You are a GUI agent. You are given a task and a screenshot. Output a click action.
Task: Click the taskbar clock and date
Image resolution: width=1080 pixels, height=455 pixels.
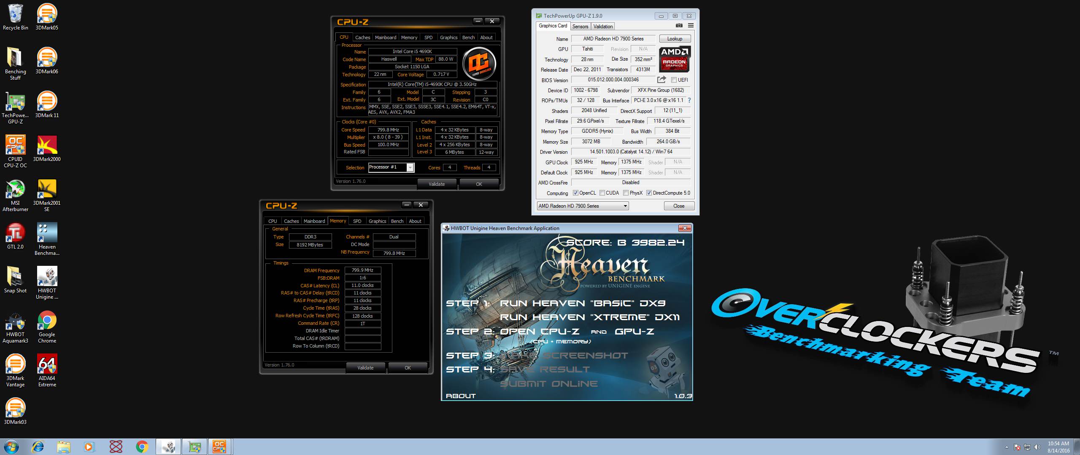[1058, 447]
